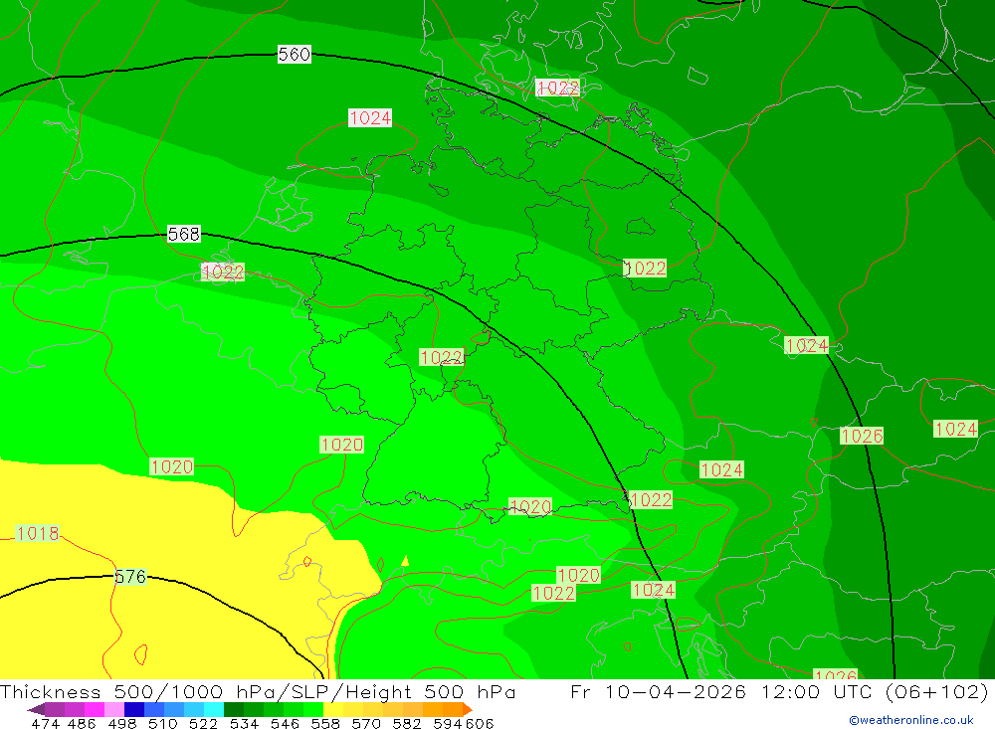Click the 1018 isobar label

38,534
